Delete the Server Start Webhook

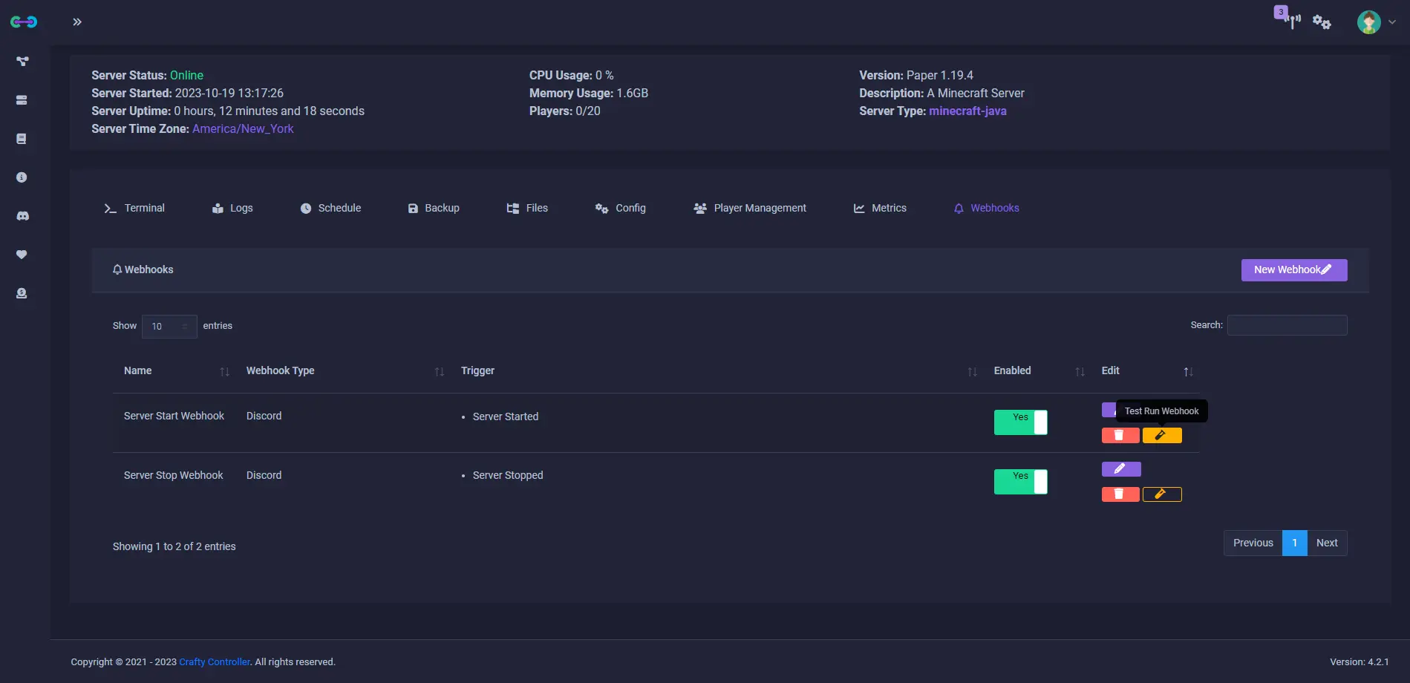1120,436
